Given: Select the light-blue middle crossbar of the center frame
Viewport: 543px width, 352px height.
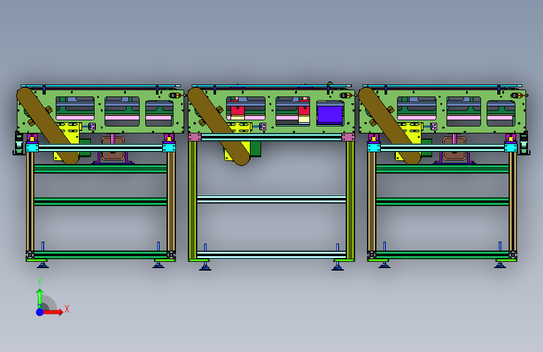Looking at the screenshot, I should click(271, 199).
